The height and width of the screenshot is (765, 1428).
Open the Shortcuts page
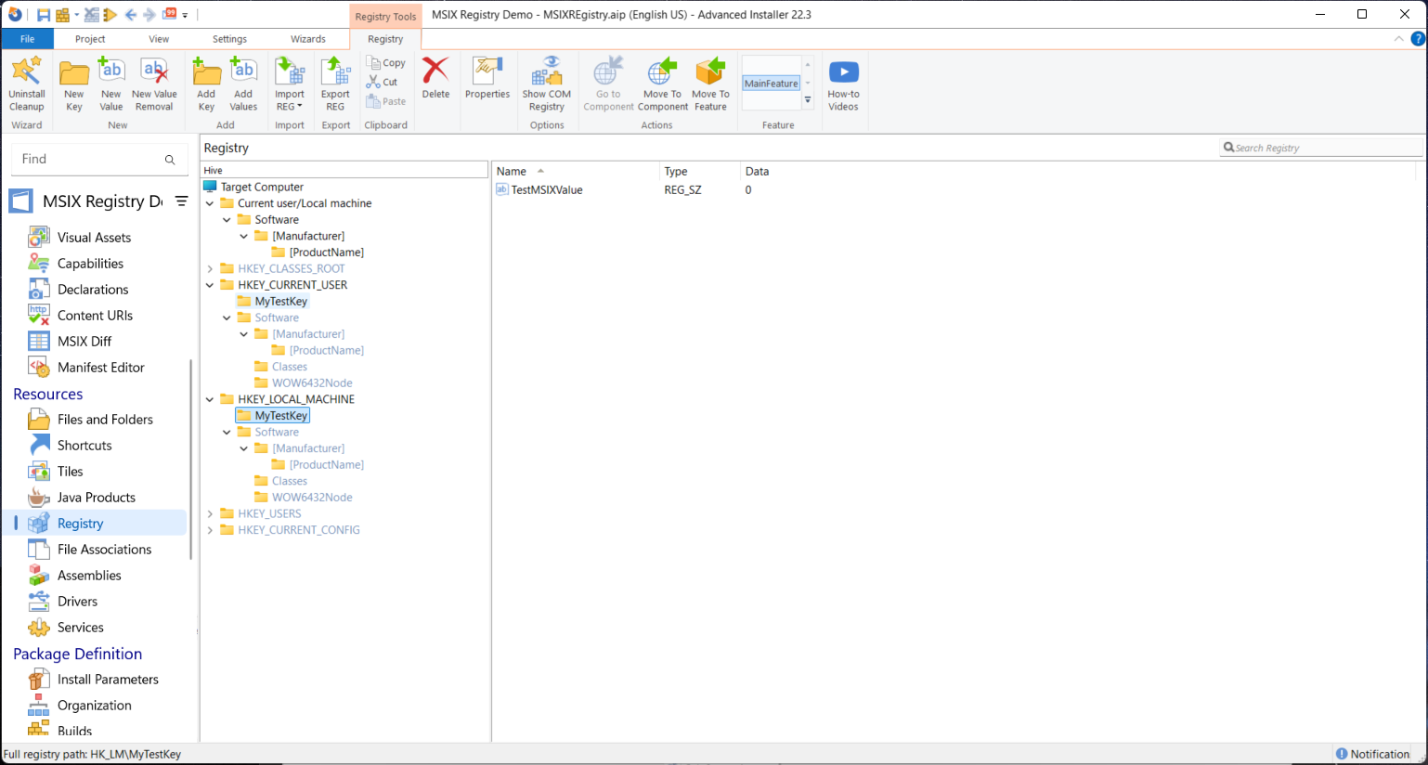click(84, 446)
